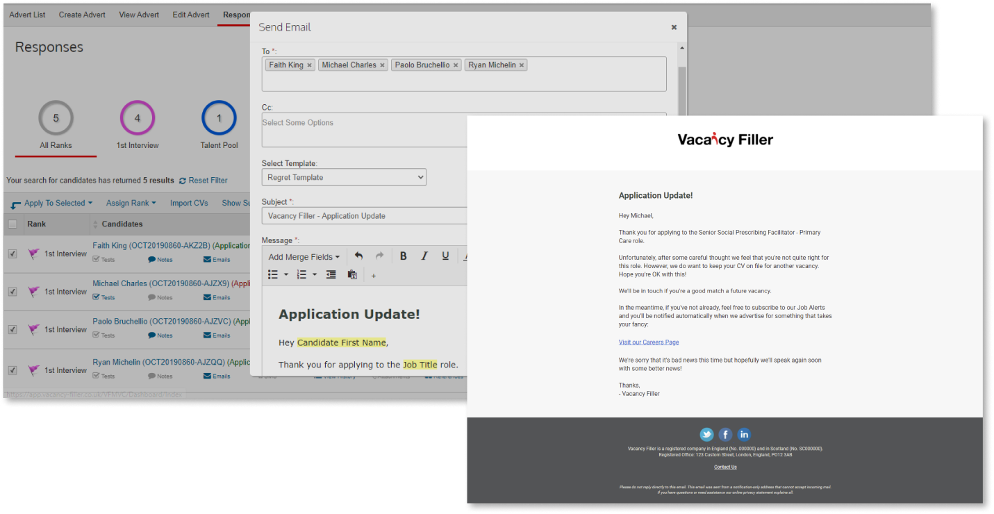Filter by Talent Pool circle
Viewport: 994px width, 514px height.
[x=219, y=118]
